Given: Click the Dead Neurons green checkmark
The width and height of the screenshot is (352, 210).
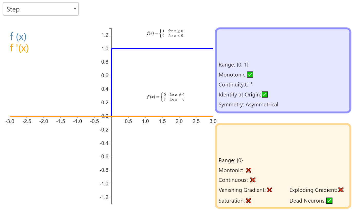Looking at the screenshot, I should coord(329,201).
